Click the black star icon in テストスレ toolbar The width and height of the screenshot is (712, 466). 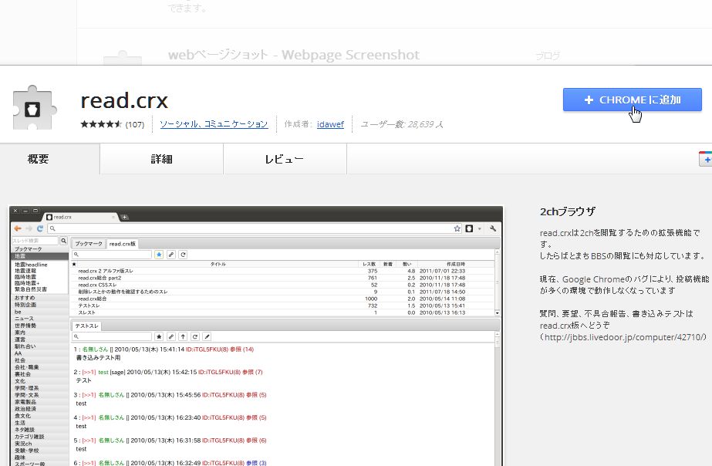click(x=159, y=336)
